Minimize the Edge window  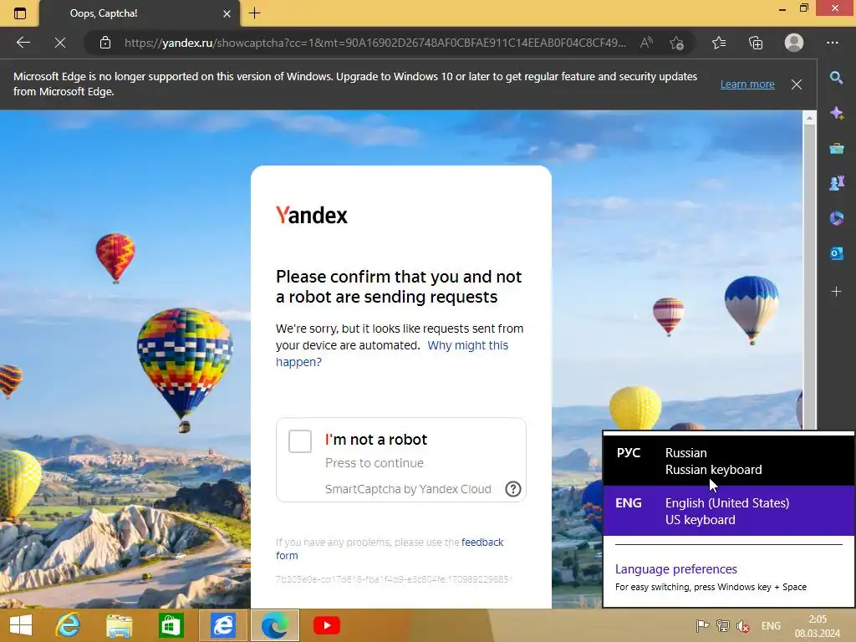[x=782, y=8]
